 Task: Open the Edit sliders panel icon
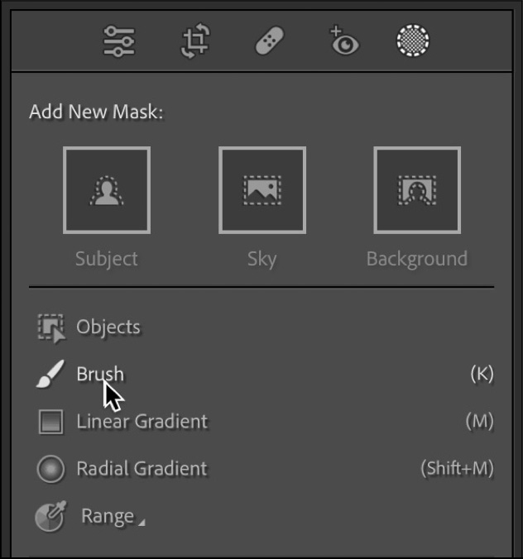[x=119, y=41]
